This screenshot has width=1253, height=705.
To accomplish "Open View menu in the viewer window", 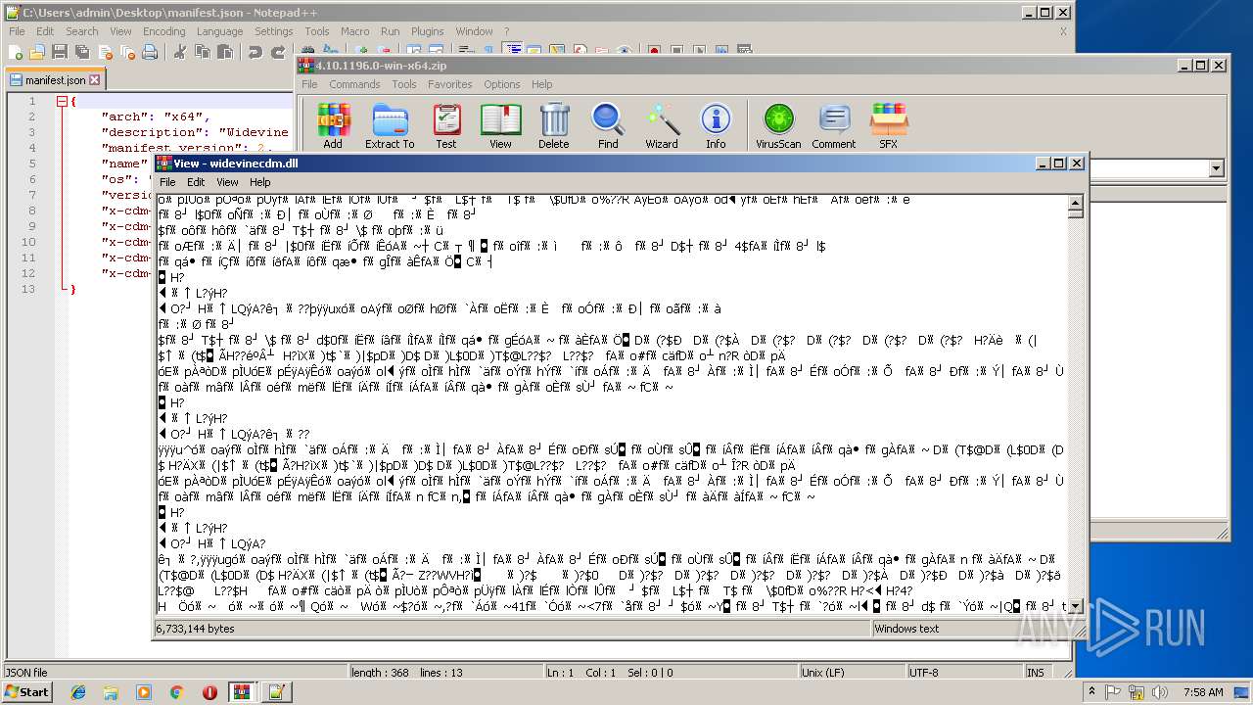I will coord(227,182).
